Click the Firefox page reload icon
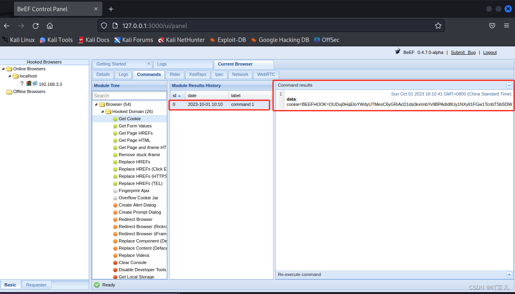This screenshot has width=515, height=294. [35, 26]
